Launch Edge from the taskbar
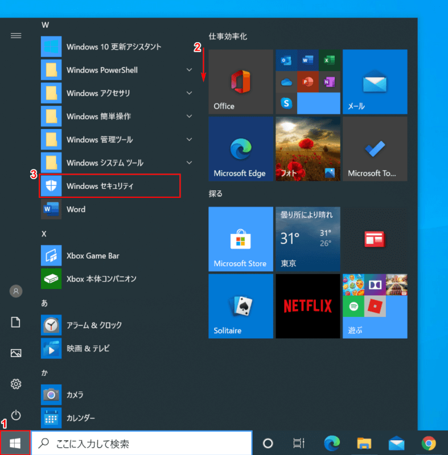The width and height of the screenshot is (448, 455). [332, 443]
